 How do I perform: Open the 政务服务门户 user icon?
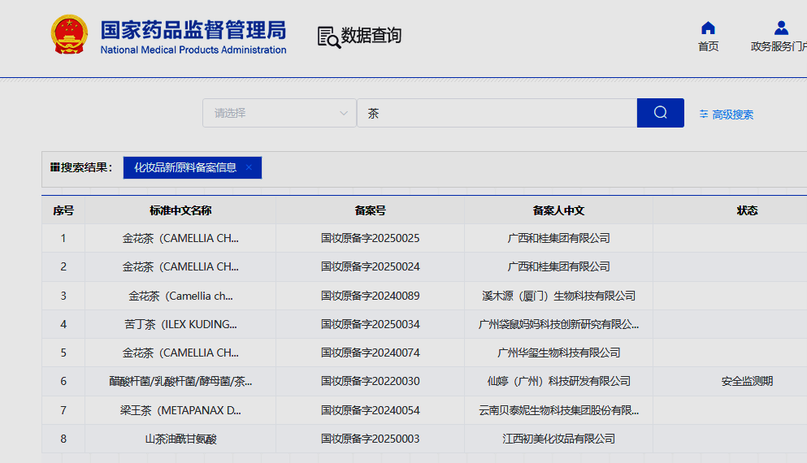(781, 28)
